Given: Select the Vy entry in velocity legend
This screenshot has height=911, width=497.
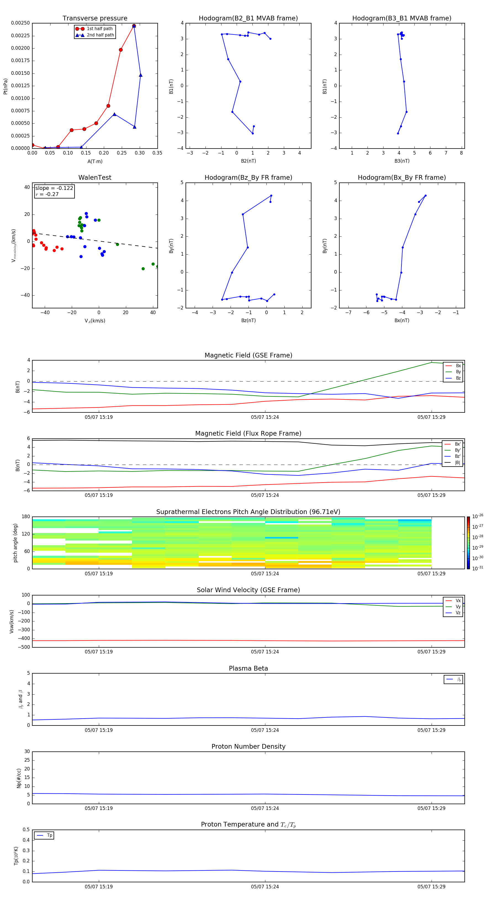Looking at the screenshot, I should coord(453,607).
